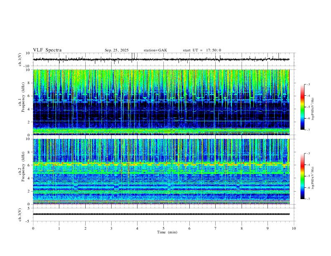Click the "2" kHz tick on ch.2 spectrogram axis
Image resolution: width=331 pixels, height=256 pixels.
coord(29,191)
